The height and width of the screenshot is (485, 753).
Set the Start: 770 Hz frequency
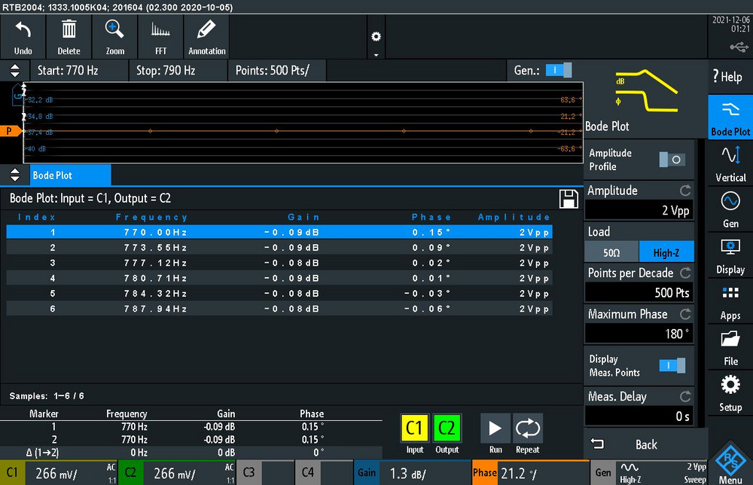pos(79,71)
